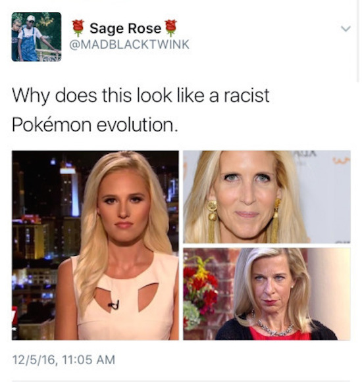Click the lapel microphone on the white dress
Screen dimensions: 362x382
point(114,304)
